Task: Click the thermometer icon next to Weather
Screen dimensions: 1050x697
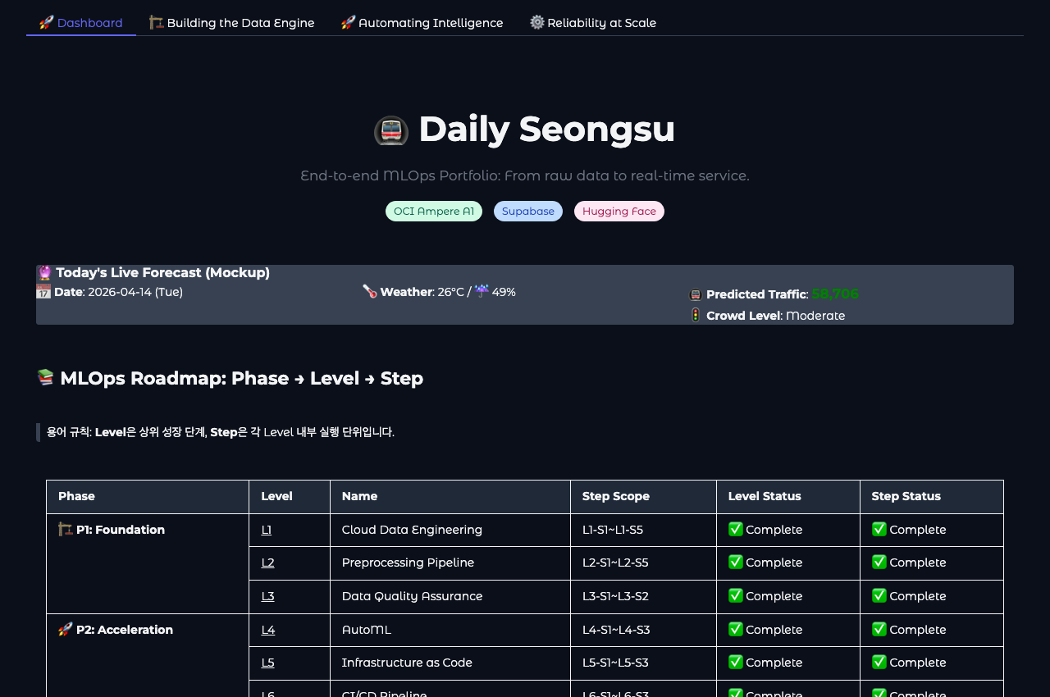Action: click(370, 291)
